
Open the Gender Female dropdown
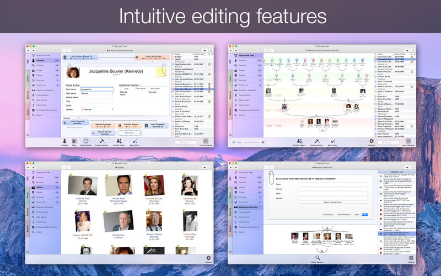97,109
